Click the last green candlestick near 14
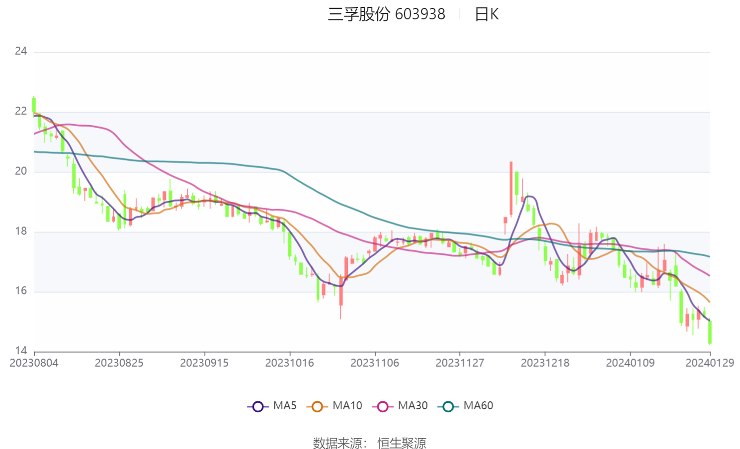Image resolution: width=740 pixels, height=449 pixels. tap(710, 332)
